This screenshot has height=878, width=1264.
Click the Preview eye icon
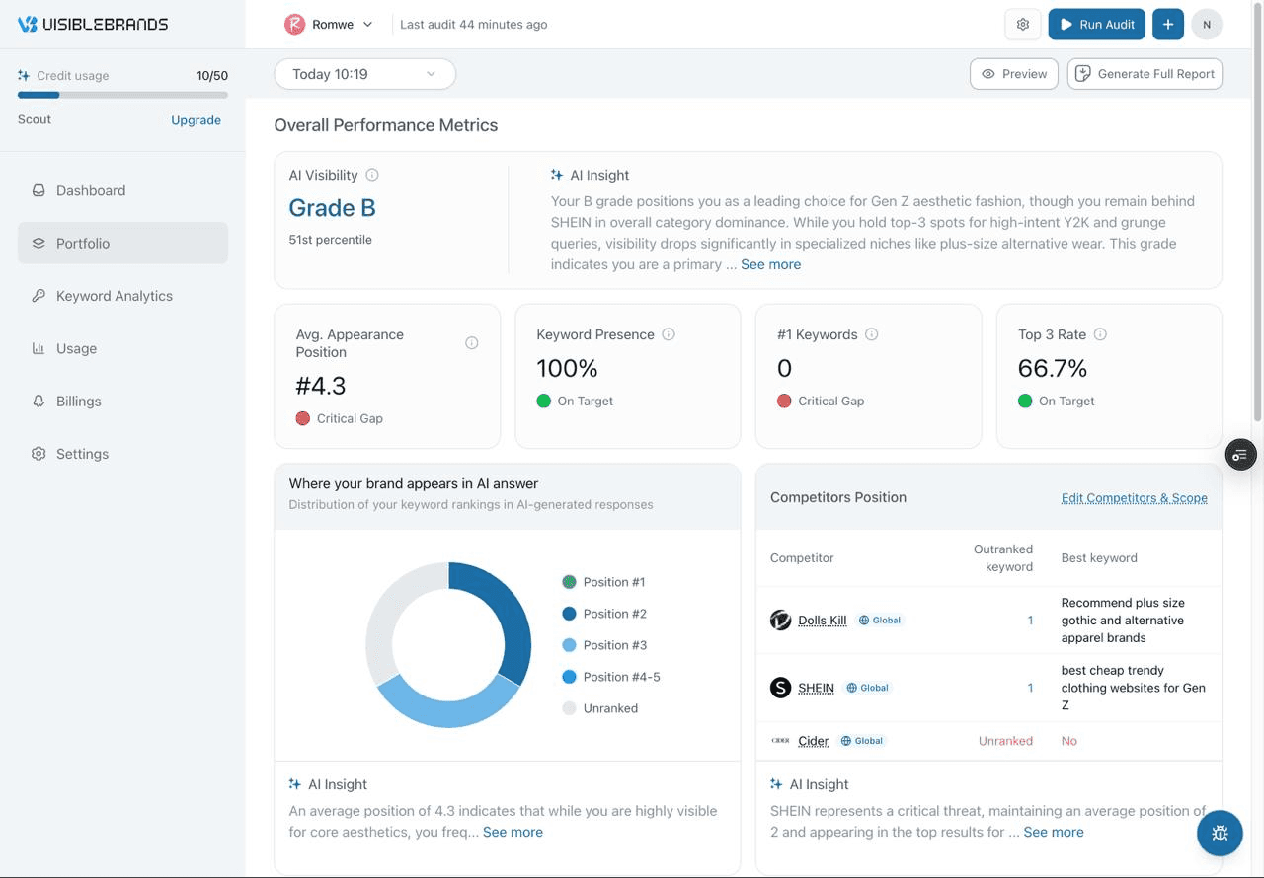pyautogui.click(x=988, y=74)
